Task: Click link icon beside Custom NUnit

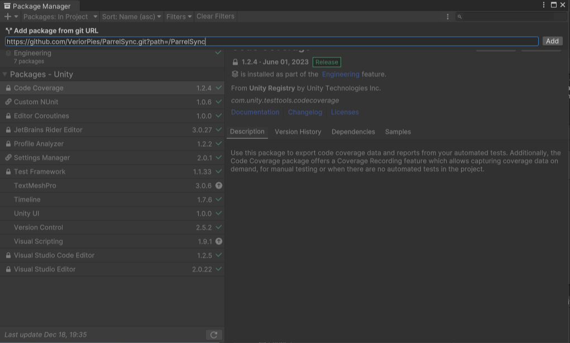Action: [x=8, y=102]
